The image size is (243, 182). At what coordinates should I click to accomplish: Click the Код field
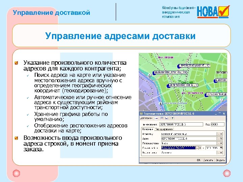point(218,124)
